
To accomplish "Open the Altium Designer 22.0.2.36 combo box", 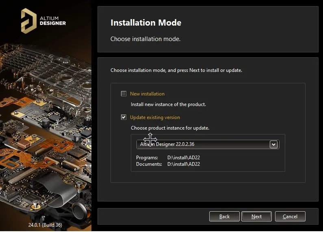I will tap(208, 144).
